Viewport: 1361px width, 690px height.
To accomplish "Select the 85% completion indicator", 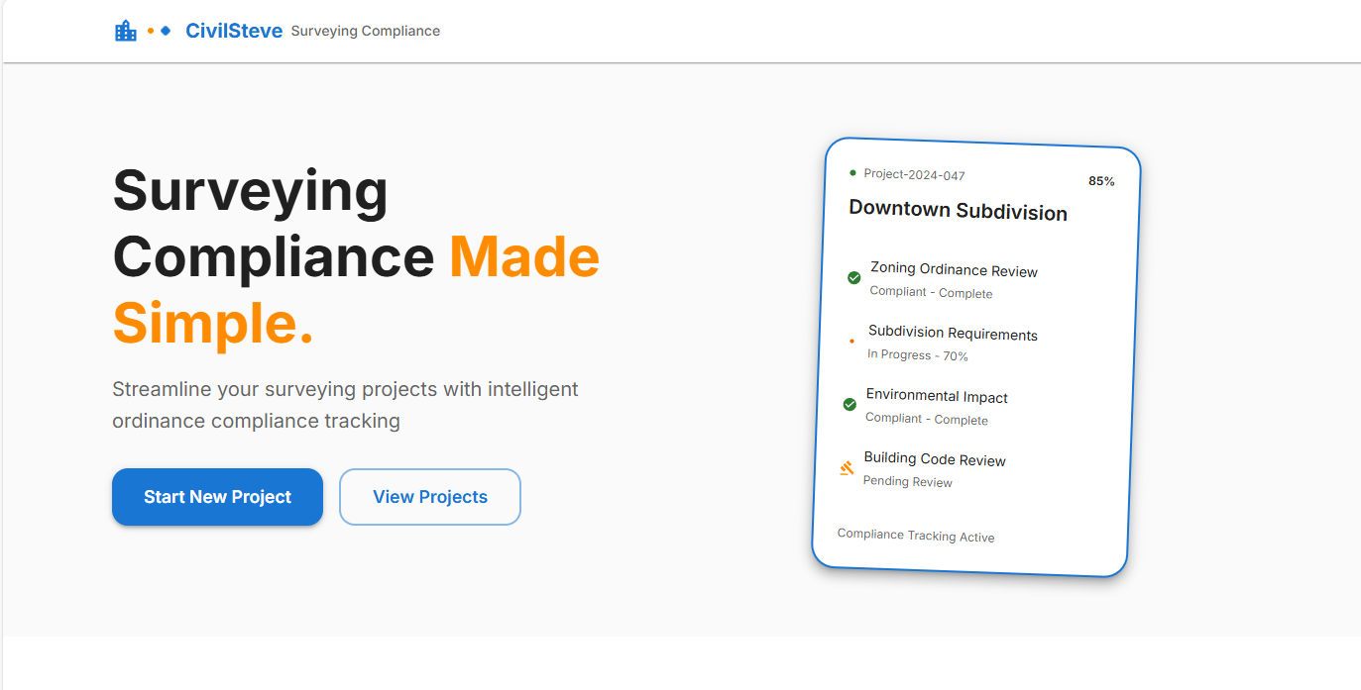I will [x=1101, y=181].
